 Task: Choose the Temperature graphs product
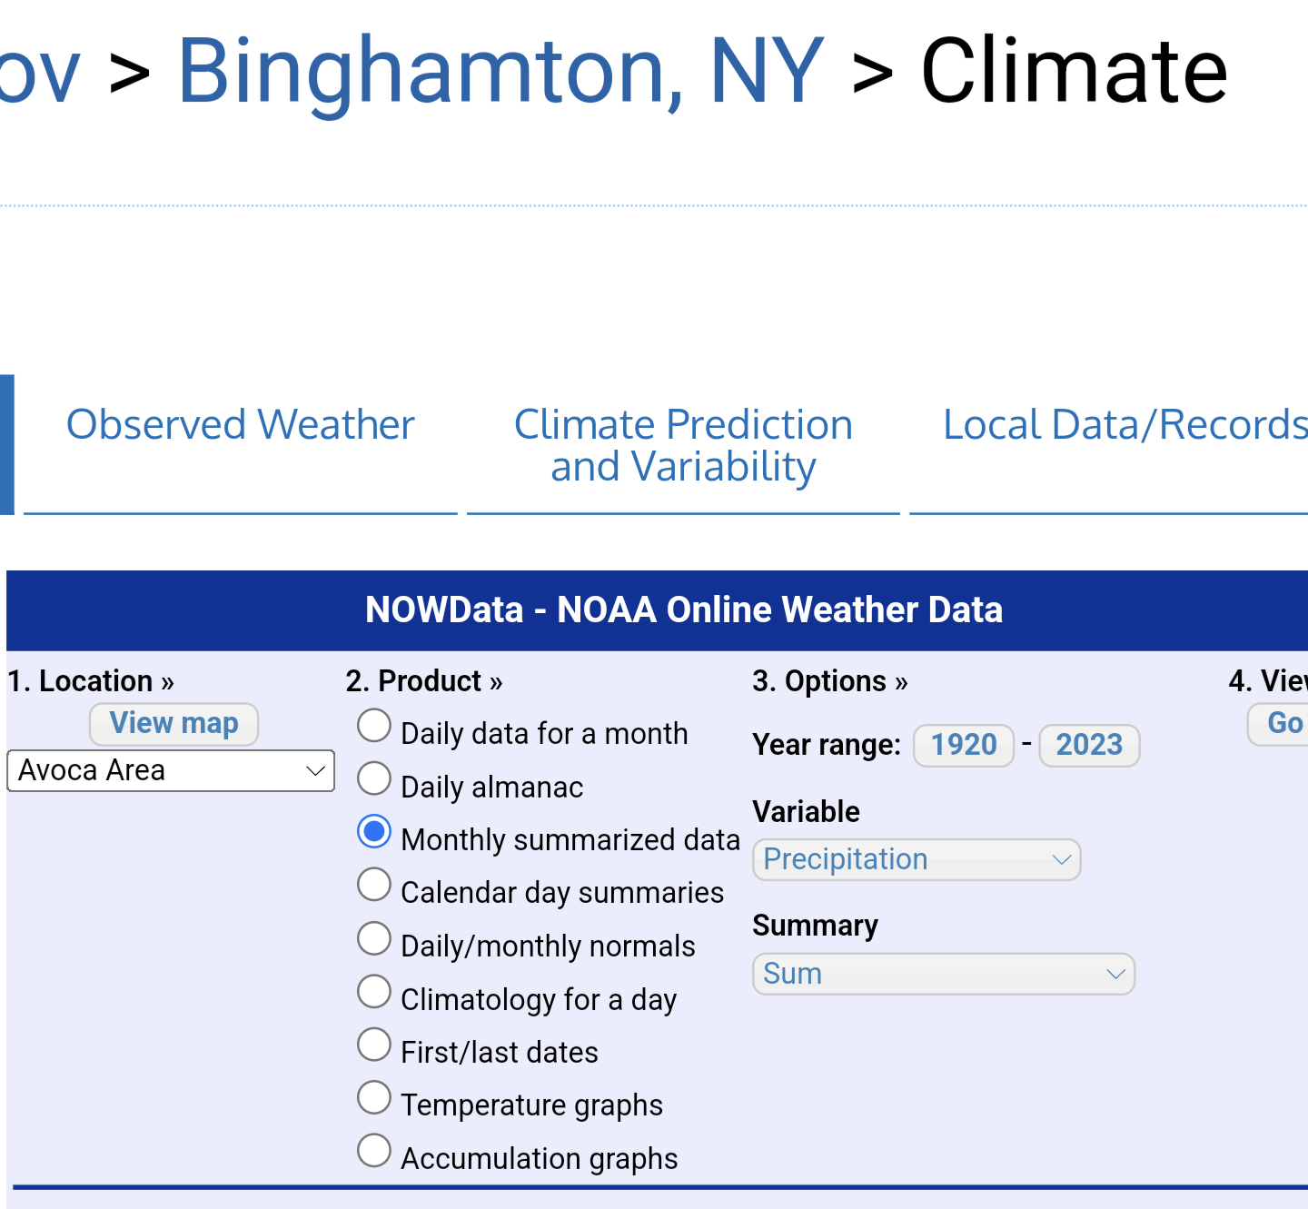(x=374, y=1097)
